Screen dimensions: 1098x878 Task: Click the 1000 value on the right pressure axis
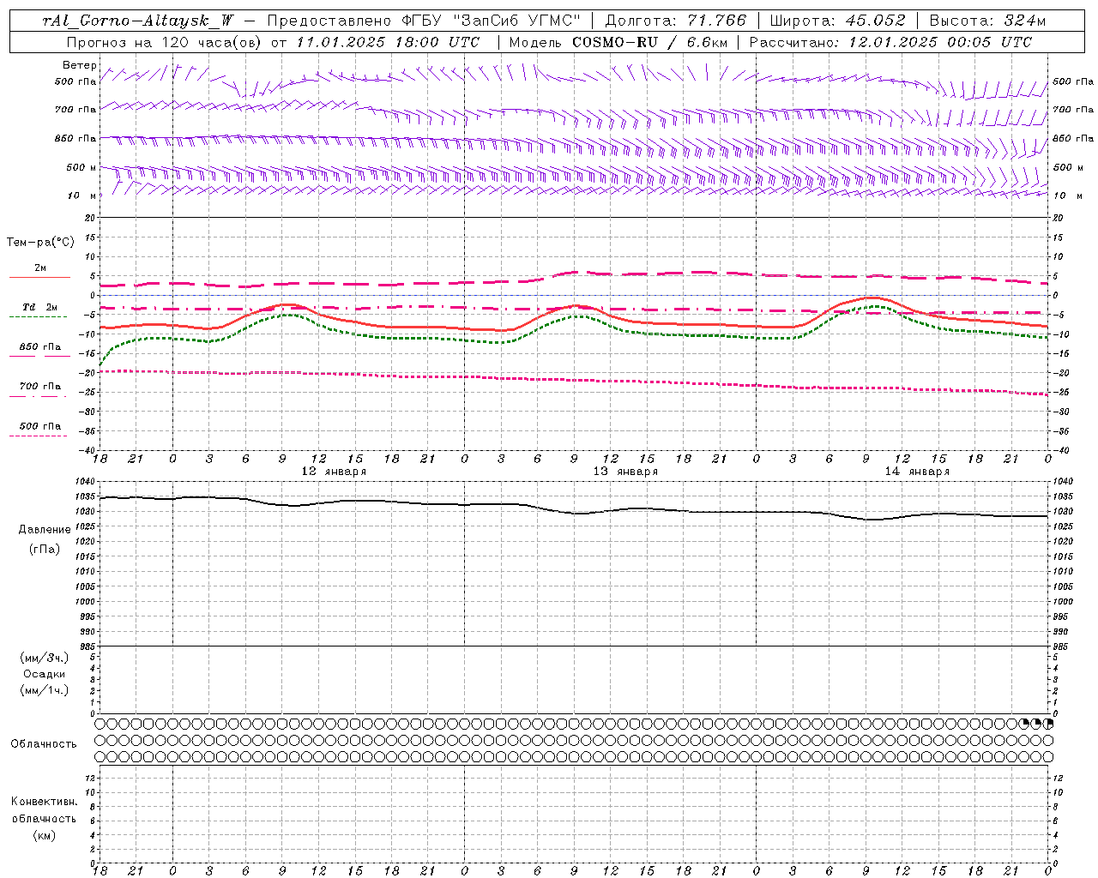[1062, 602]
